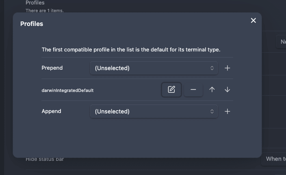The image size is (286, 175).
Task: Click the default profile description text
Action: (x=131, y=50)
